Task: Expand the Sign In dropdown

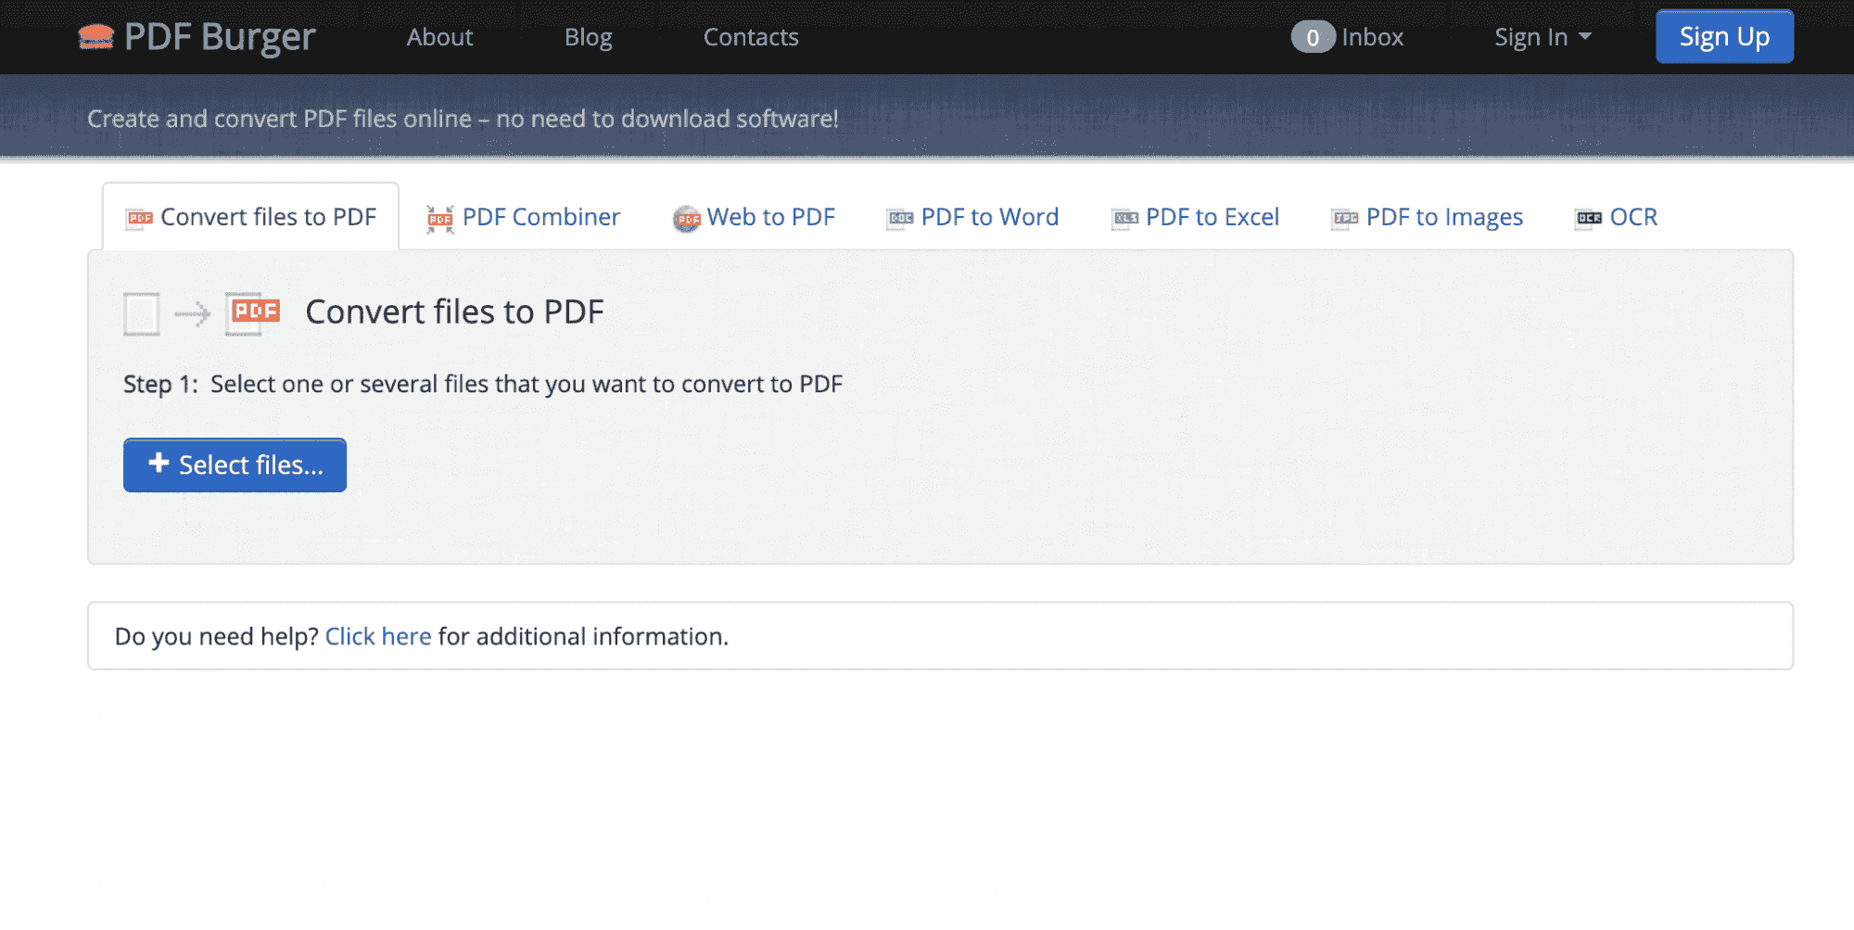Action: pos(1543,37)
